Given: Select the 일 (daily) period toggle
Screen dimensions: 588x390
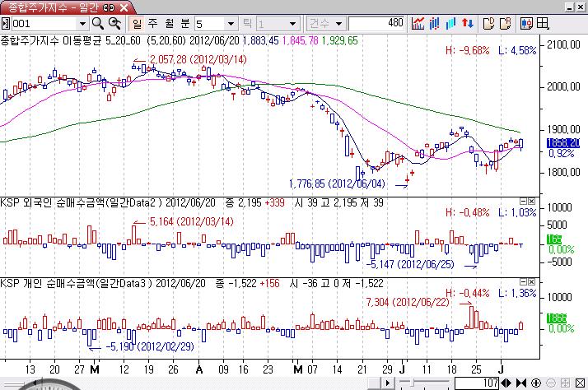Looking at the screenshot, I should pos(138,23).
